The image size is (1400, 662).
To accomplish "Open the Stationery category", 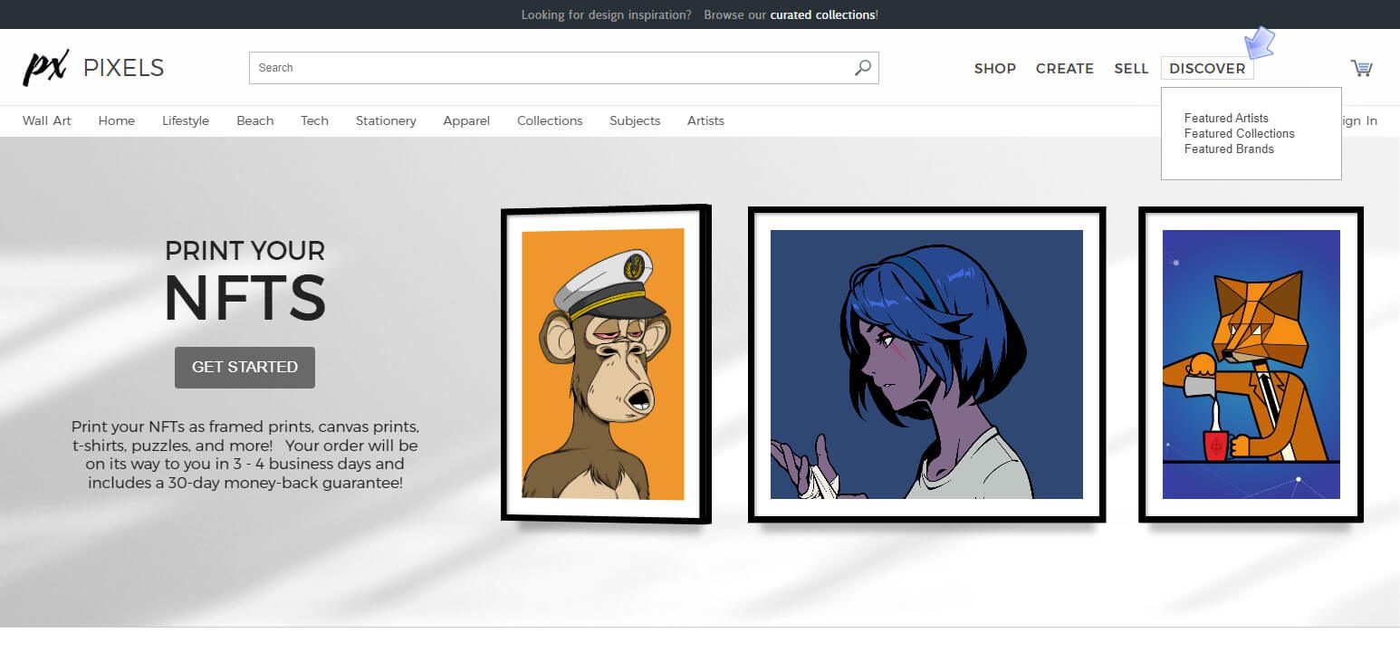I will (x=386, y=120).
